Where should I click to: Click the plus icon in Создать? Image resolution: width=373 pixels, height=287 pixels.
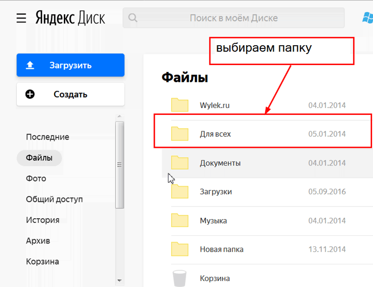pyautogui.click(x=30, y=94)
